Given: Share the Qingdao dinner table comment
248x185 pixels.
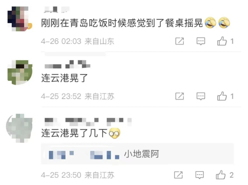Looking at the screenshot, I should (x=180, y=41).
